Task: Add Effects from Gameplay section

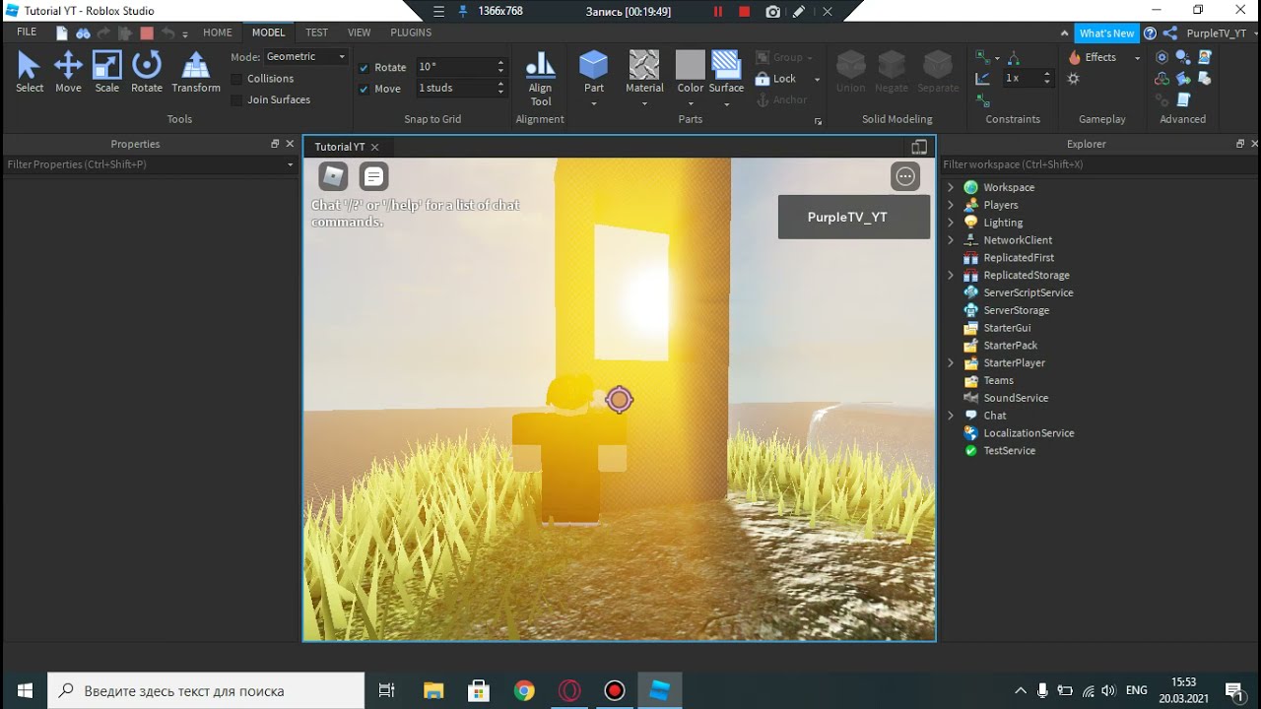Action: pos(1094,57)
